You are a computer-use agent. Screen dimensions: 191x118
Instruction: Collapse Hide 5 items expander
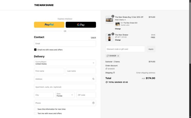[x=120, y=20]
